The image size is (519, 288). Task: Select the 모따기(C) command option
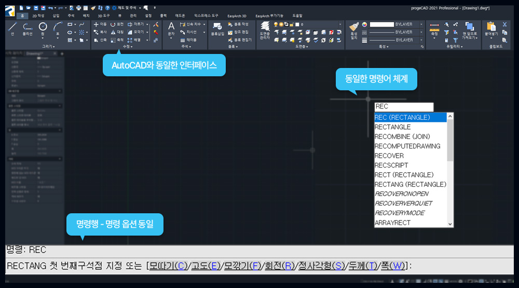click(x=168, y=266)
